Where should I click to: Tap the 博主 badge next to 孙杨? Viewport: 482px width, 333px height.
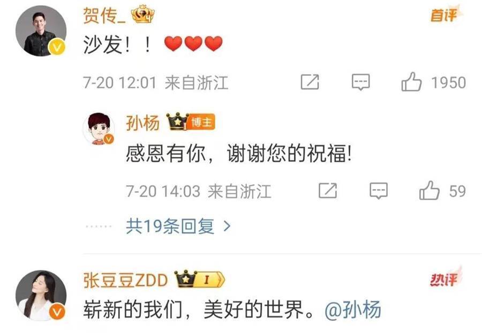[201, 123]
